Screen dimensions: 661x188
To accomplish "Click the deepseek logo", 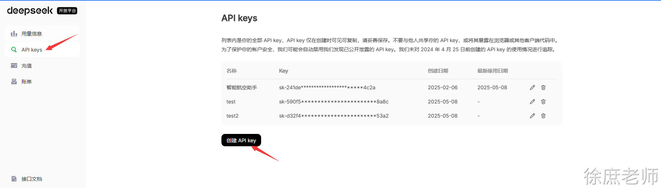I will pyautogui.click(x=30, y=11).
